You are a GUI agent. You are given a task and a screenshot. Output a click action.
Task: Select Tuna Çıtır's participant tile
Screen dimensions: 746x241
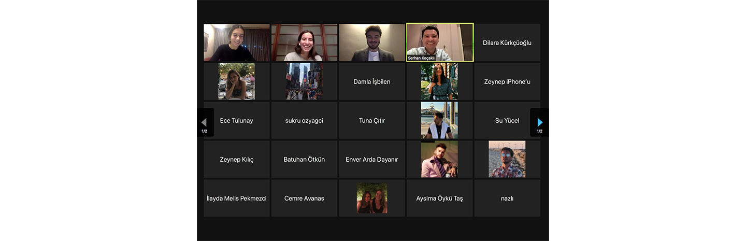pos(372,120)
